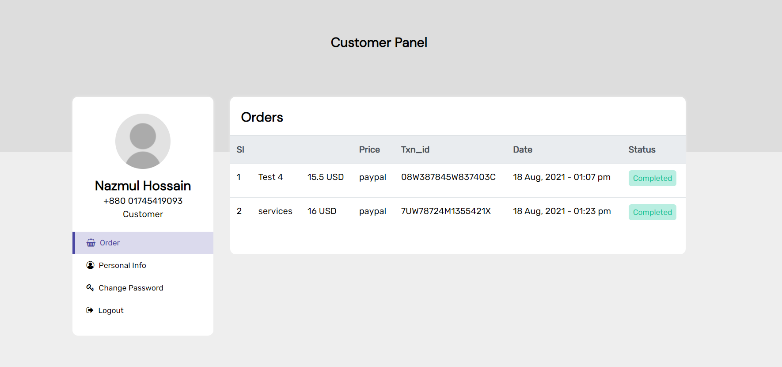Click the profile avatar picture
Screen dimensions: 782x367
[143, 141]
